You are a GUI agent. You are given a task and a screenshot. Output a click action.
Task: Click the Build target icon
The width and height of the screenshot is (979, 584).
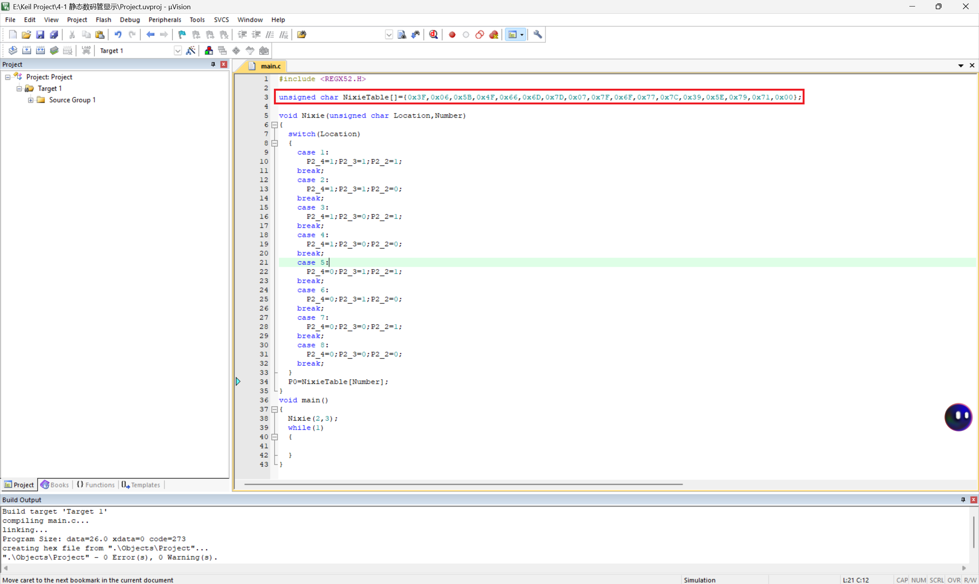(x=26, y=50)
